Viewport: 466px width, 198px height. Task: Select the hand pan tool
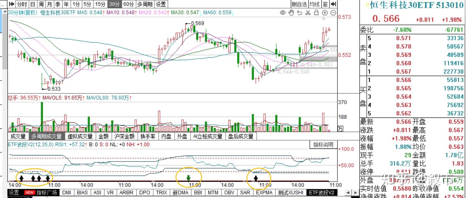coord(291,13)
